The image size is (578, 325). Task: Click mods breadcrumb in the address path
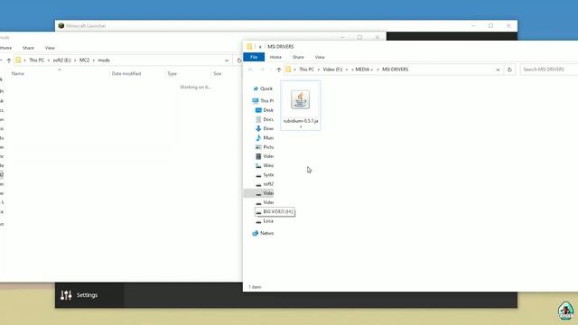click(x=104, y=60)
